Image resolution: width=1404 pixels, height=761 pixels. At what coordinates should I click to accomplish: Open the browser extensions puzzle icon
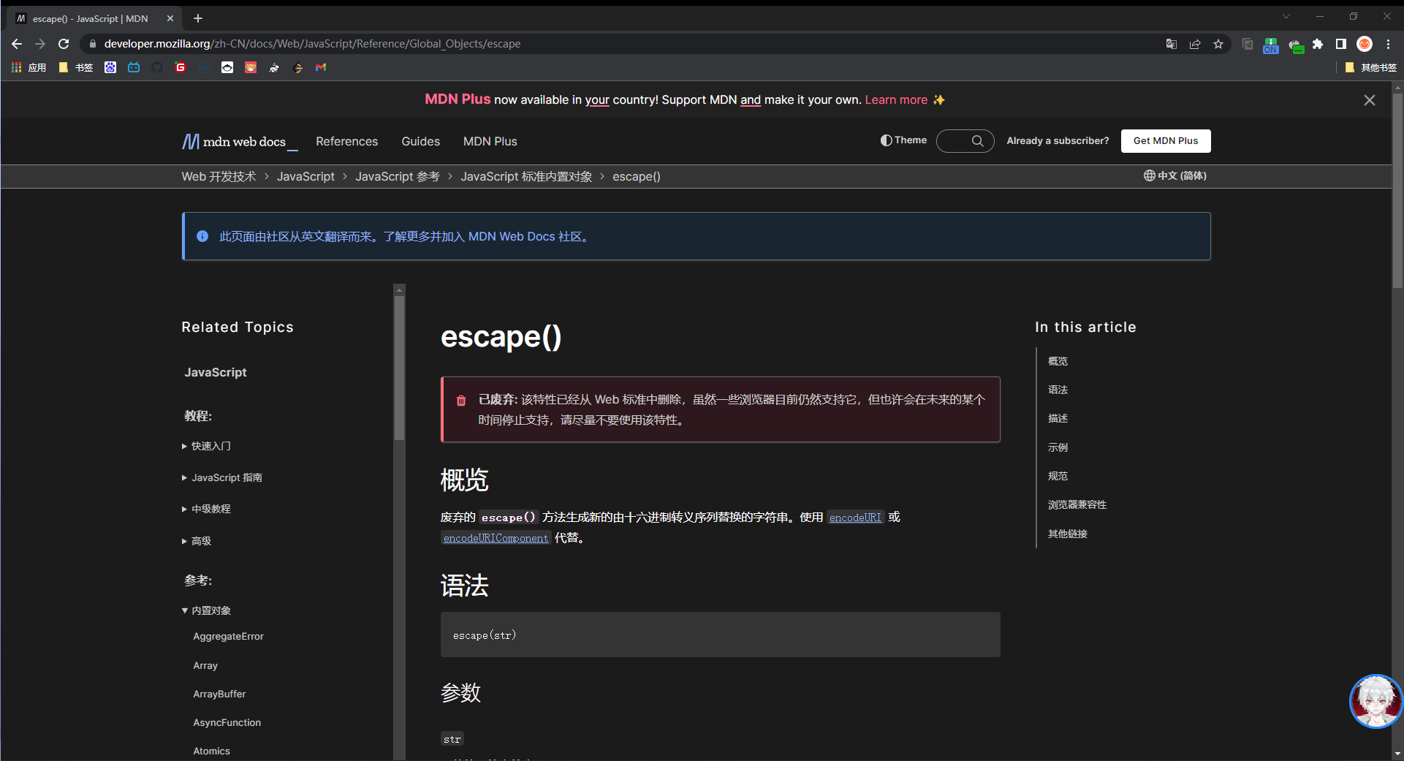[1318, 44]
